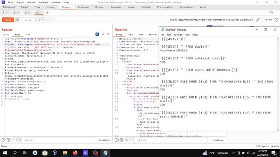Open the Burp menu
Viewport: 280px width, 157px height.
[x=10, y=3]
